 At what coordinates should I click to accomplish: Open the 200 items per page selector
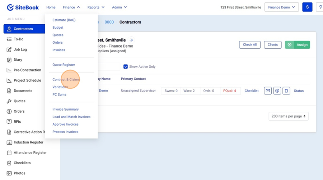click(x=288, y=116)
